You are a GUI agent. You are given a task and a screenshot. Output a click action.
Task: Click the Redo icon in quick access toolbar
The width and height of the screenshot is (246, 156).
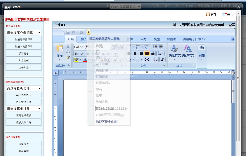pos(81,32)
